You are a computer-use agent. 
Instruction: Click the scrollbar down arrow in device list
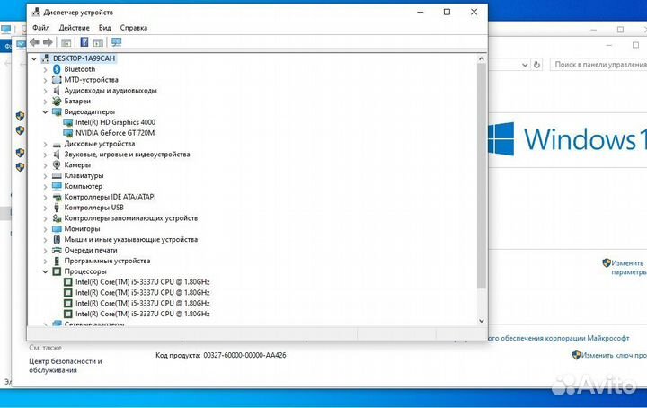point(481,321)
